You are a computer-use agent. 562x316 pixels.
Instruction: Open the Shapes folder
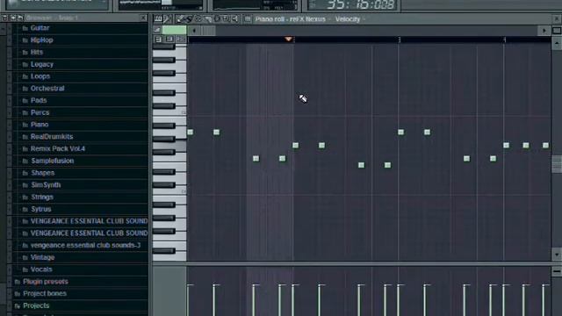point(43,173)
